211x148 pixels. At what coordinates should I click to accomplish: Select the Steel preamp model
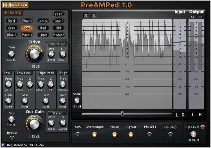click(x=27, y=28)
